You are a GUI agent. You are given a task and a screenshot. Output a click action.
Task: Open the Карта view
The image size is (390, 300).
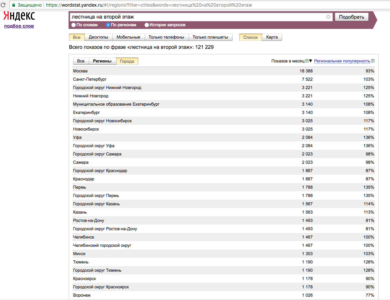272,37
